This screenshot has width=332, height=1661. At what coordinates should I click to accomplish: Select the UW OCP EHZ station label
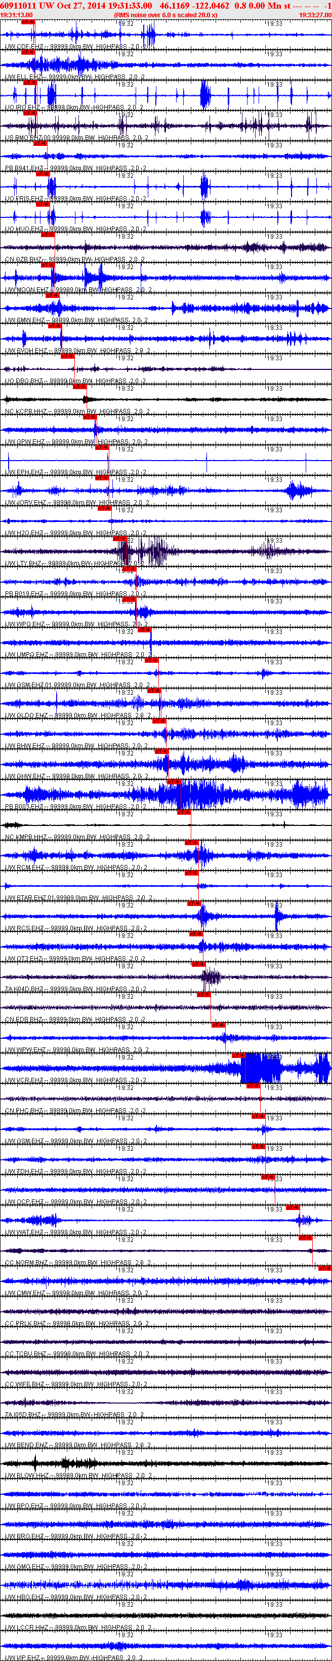[x=75, y=1202]
